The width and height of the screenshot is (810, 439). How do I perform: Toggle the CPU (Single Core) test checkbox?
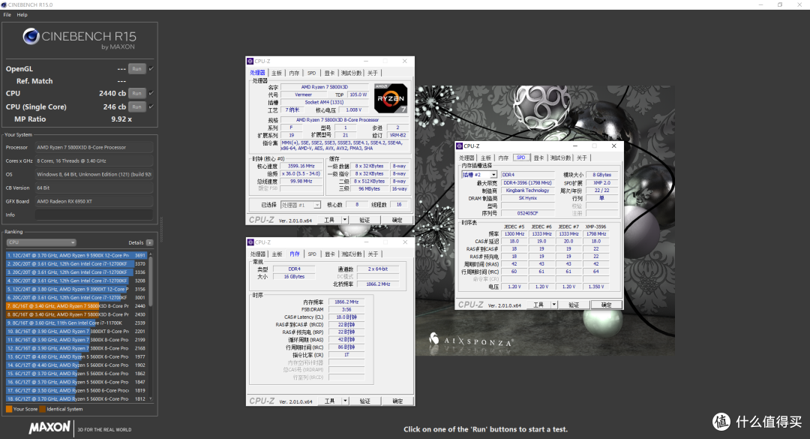151,107
